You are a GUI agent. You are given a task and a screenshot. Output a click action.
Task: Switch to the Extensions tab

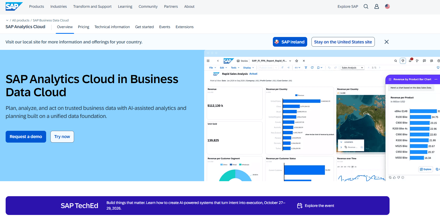pyautogui.click(x=185, y=27)
